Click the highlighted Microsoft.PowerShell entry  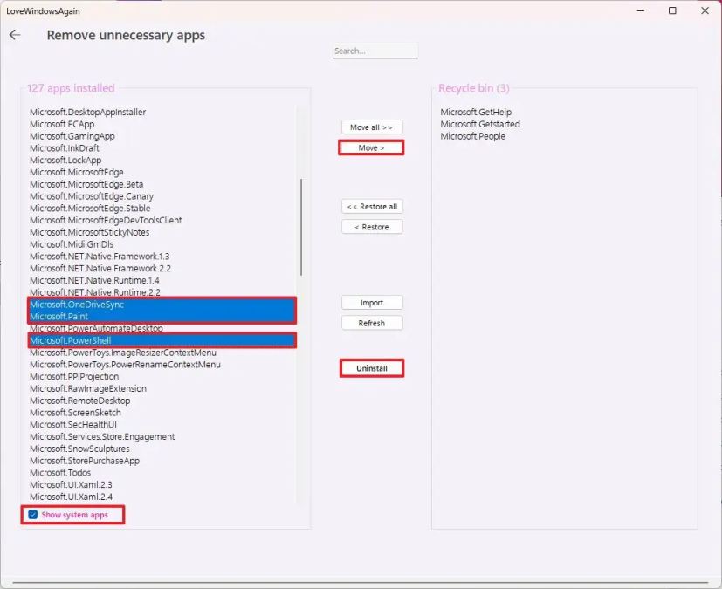(162, 340)
